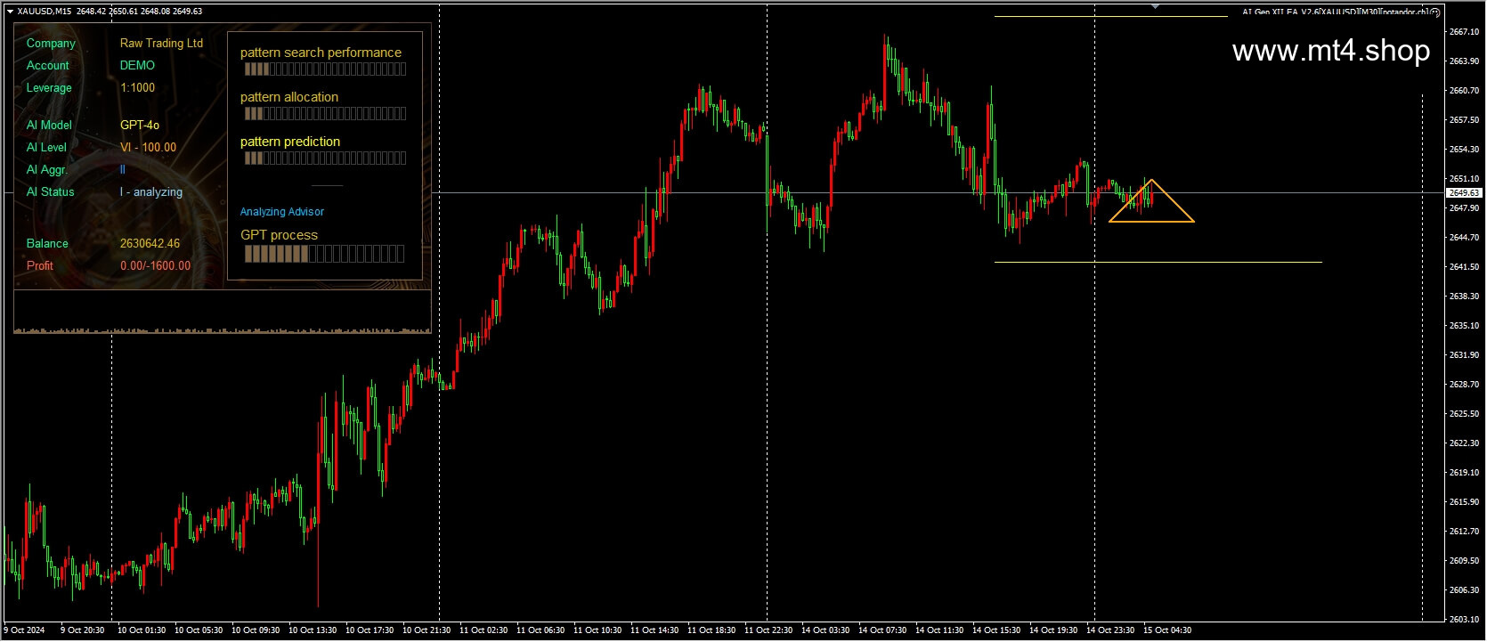Click the 2641.50 price axis label

click(x=1464, y=267)
